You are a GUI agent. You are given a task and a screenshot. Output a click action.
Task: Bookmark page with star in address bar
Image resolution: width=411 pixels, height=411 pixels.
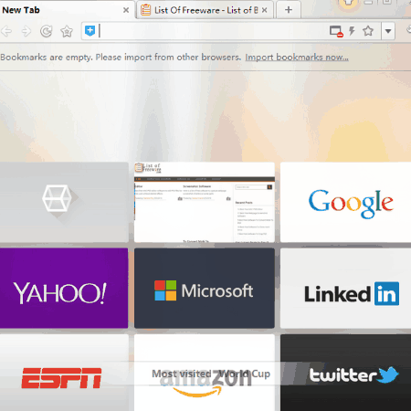pos(368,31)
